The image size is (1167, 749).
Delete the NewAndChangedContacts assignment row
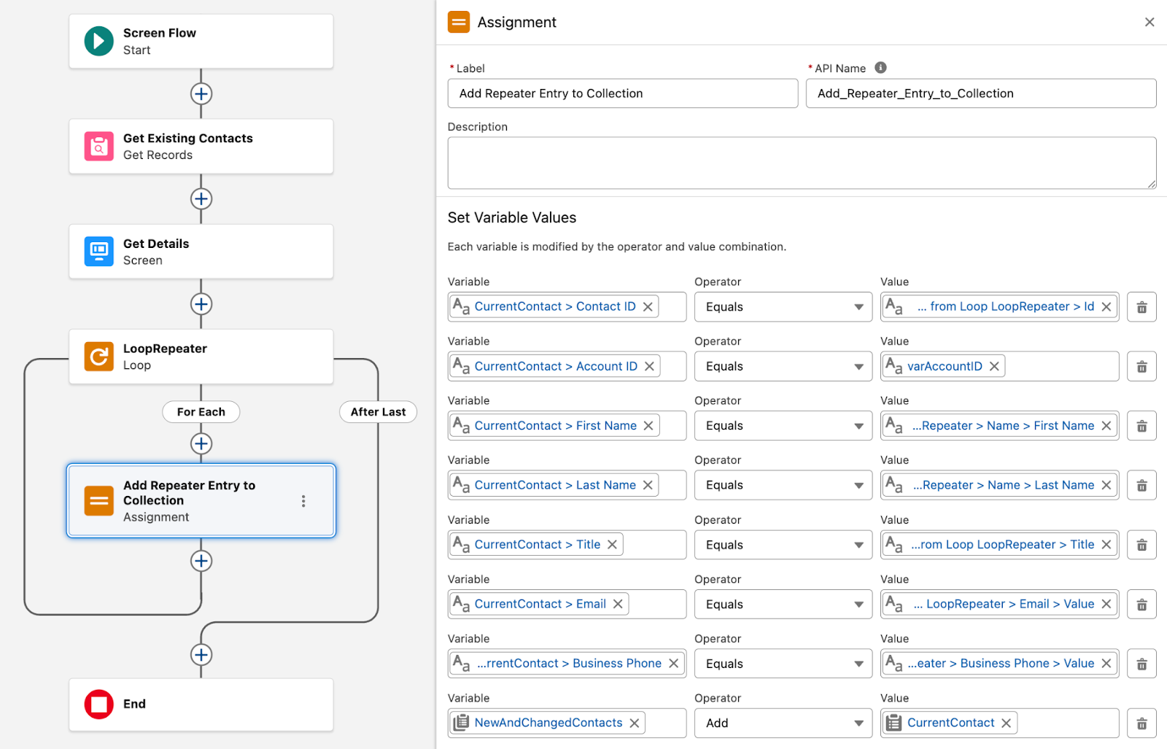tap(1141, 723)
